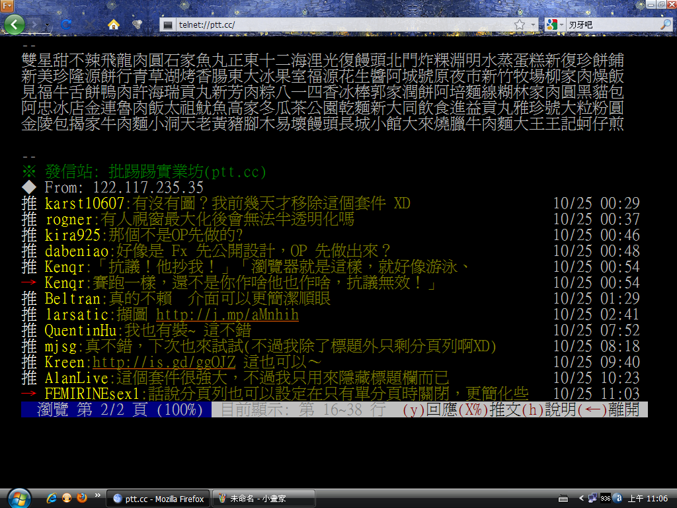This screenshot has height=508, width=677.
Task: Open the Google search engine selector
Action: pyautogui.click(x=555, y=25)
